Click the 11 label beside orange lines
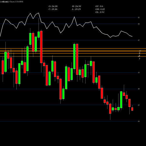146x146 pixels. point(140,51)
